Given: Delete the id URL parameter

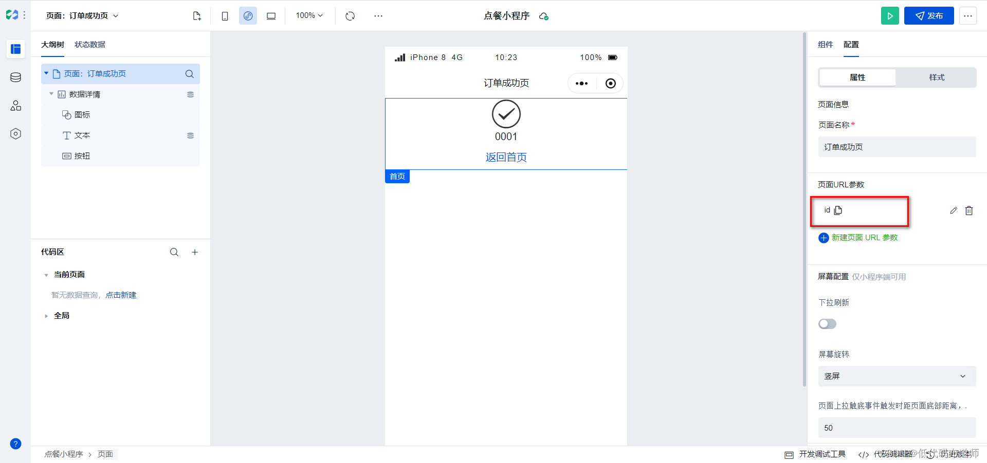Looking at the screenshot, I should click(x=969, y=210).
